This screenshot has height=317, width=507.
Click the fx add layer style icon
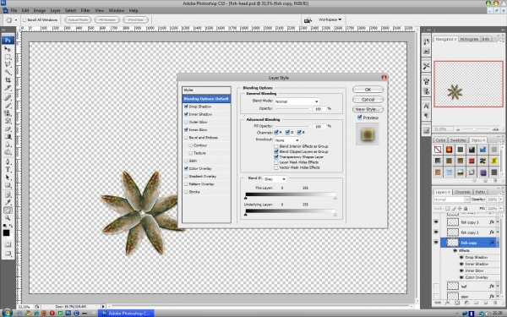click(x=448, y=303)
